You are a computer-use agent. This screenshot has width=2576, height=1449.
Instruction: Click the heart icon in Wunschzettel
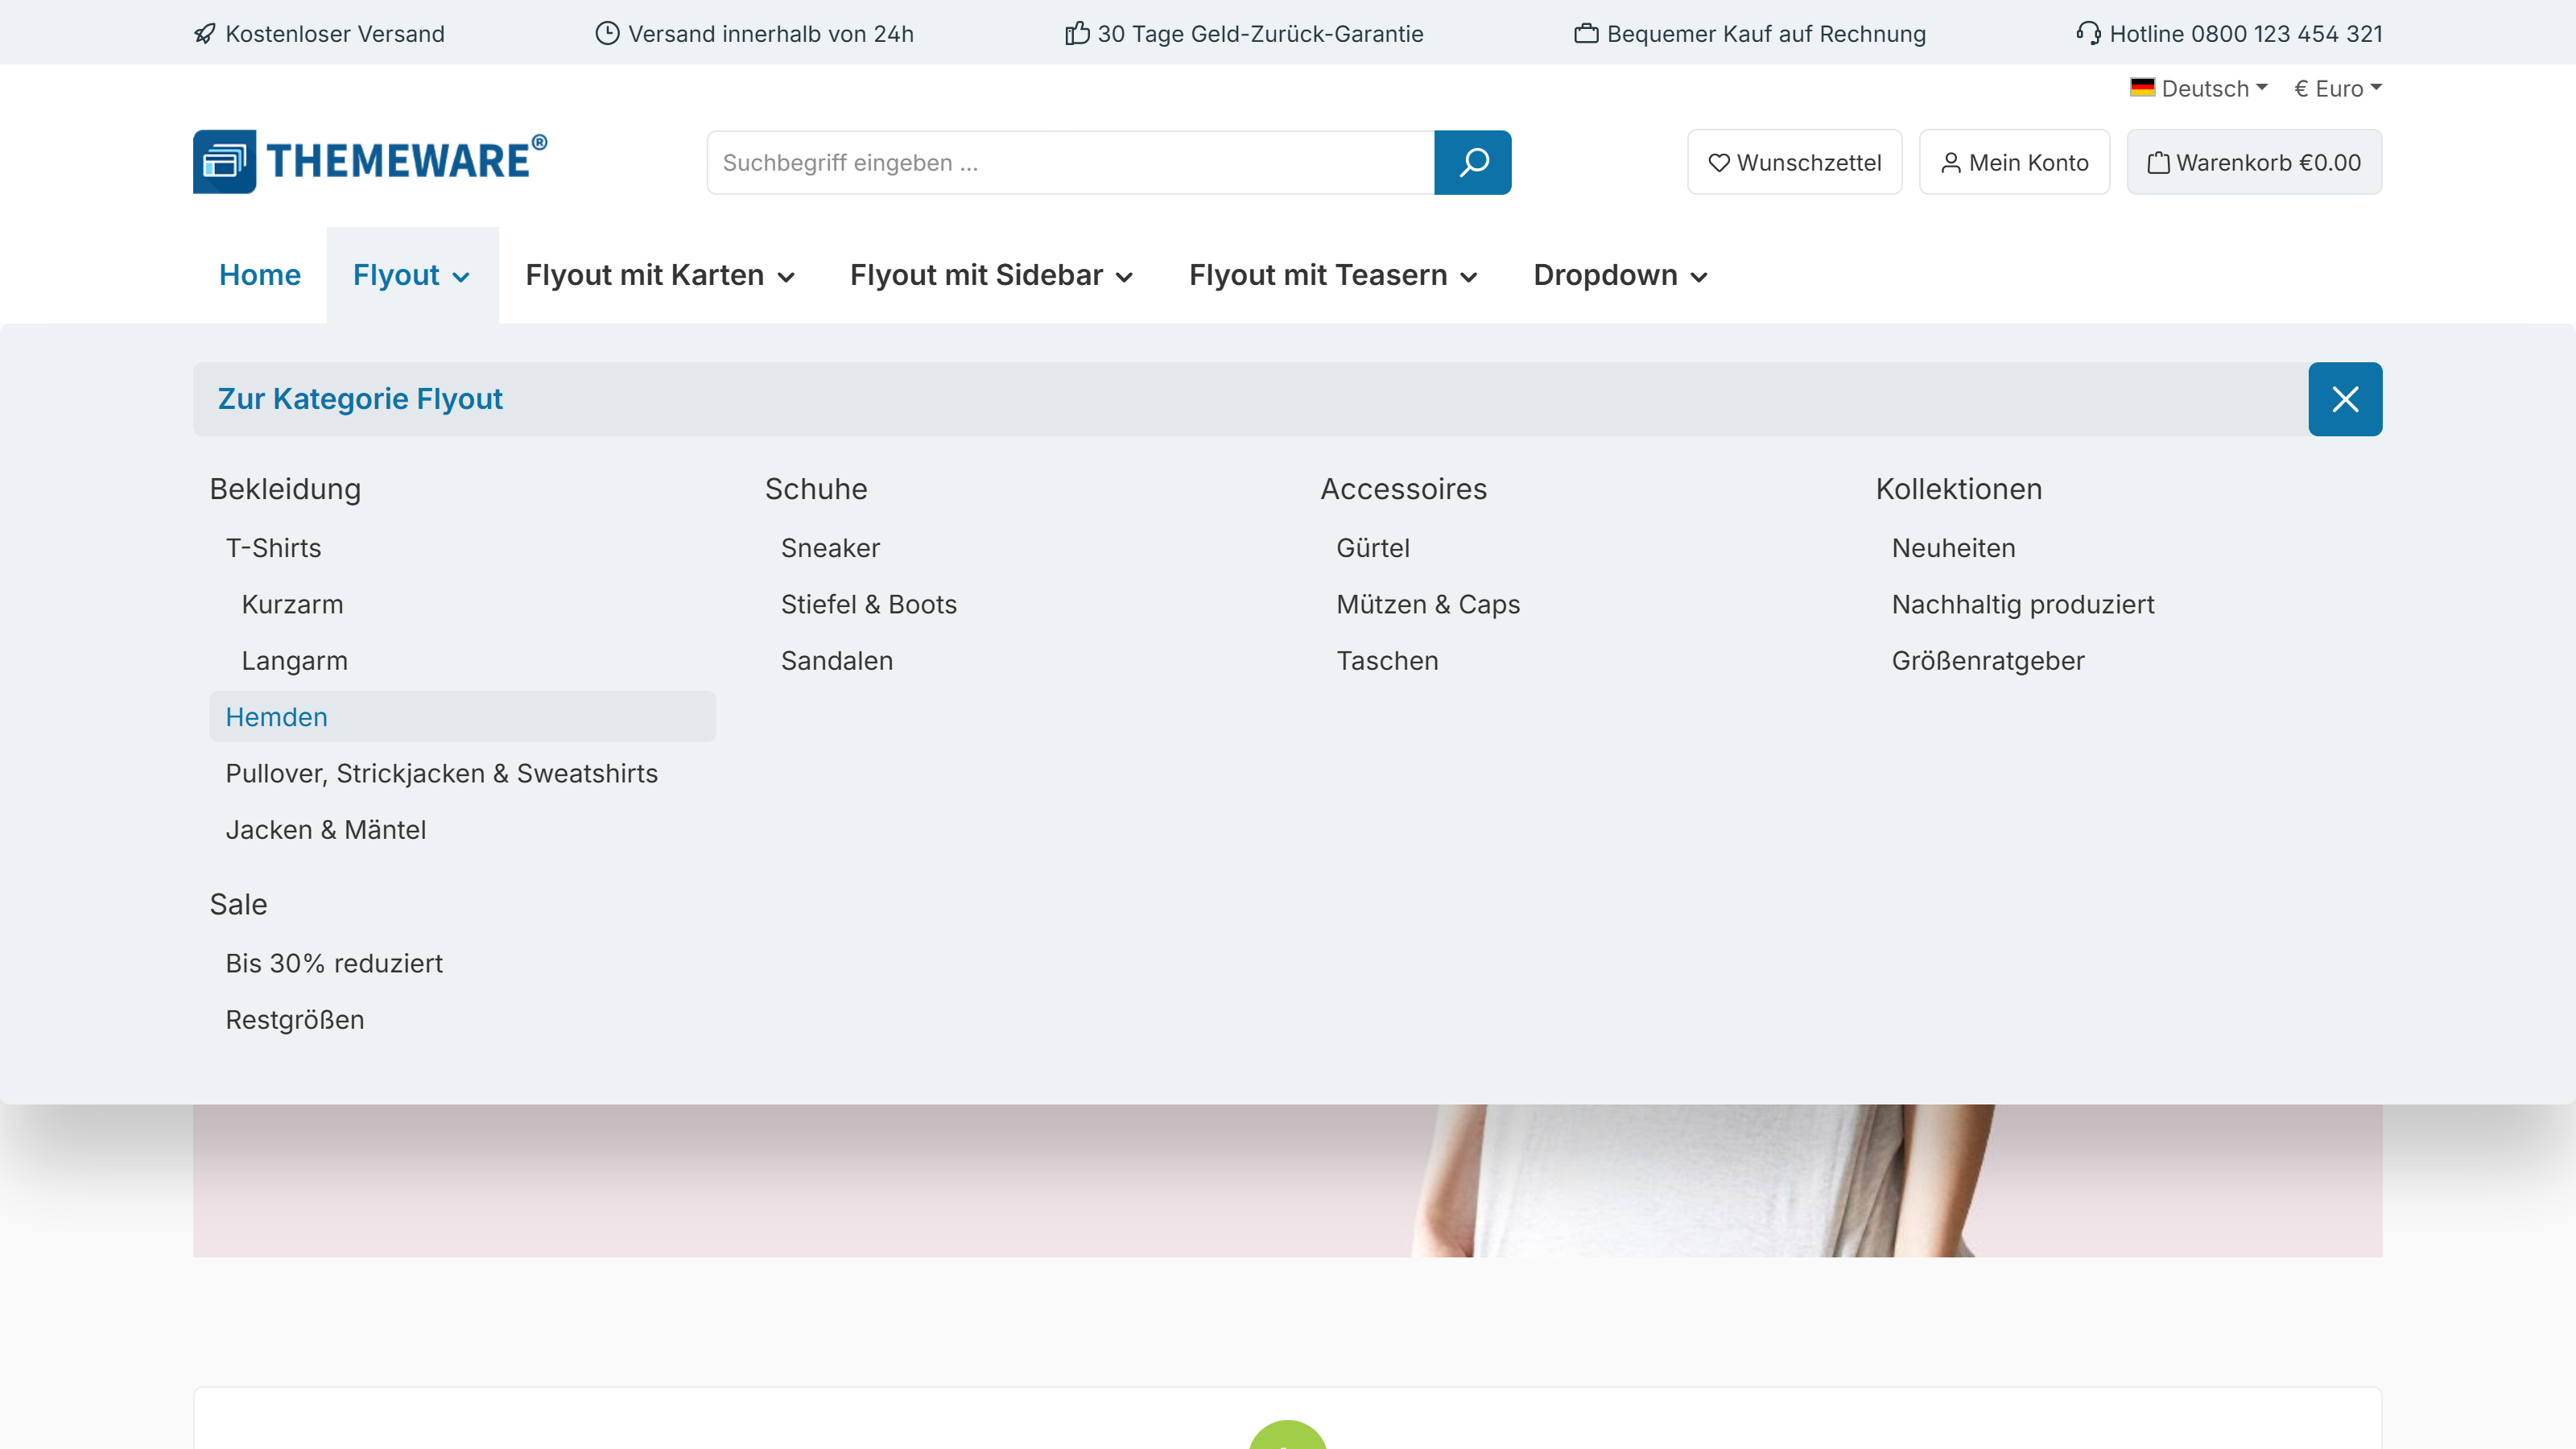point(1719,163)
